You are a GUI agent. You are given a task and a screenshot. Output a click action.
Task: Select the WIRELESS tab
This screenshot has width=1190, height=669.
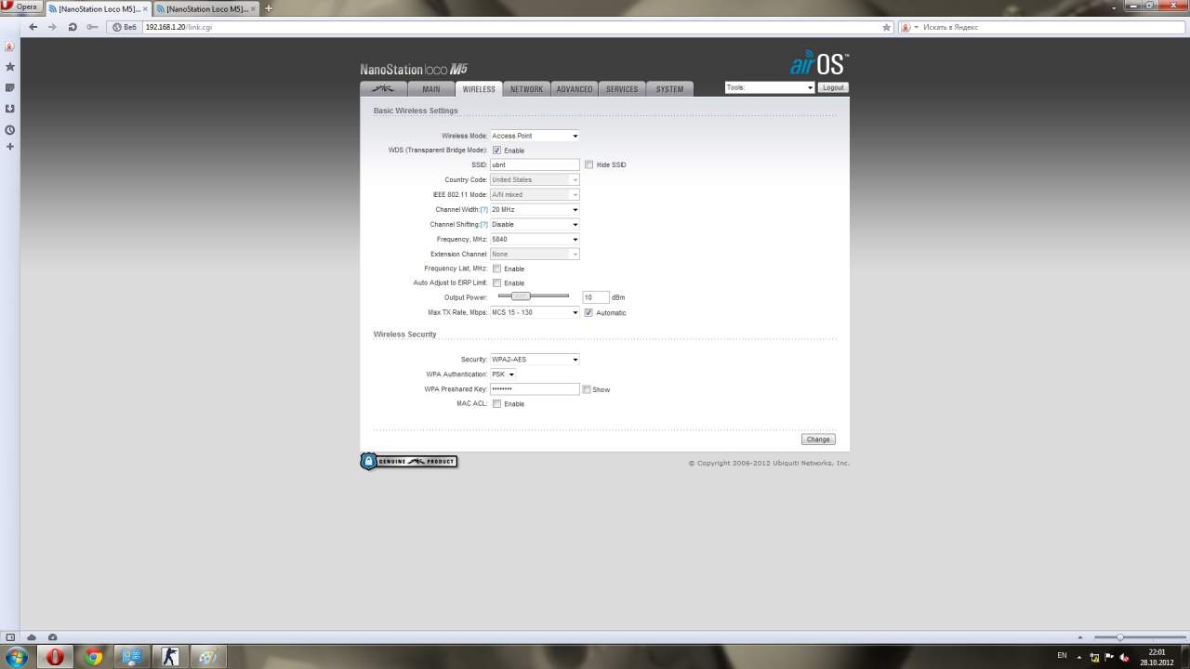(x=479, y=89)
